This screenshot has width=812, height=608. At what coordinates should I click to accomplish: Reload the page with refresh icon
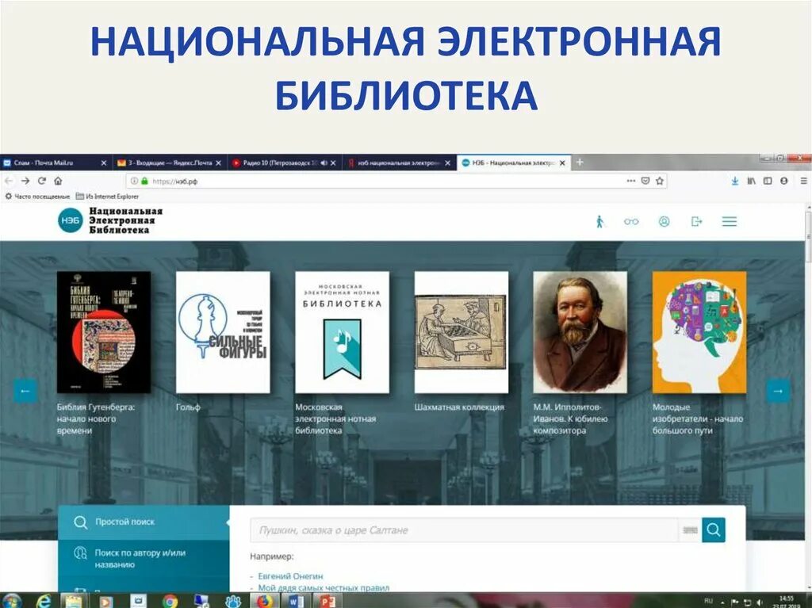point(42,181)
